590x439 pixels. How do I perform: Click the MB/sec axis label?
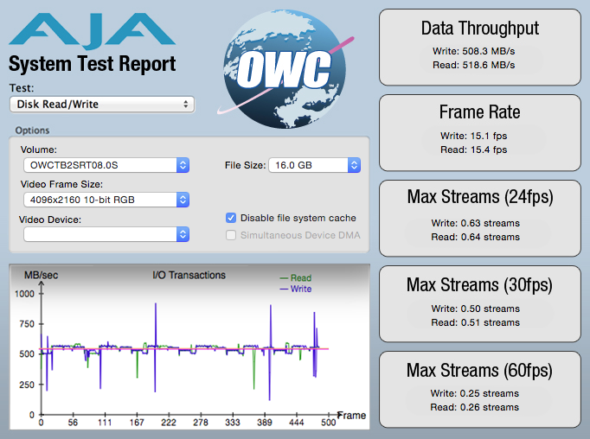tap(42, 276)
